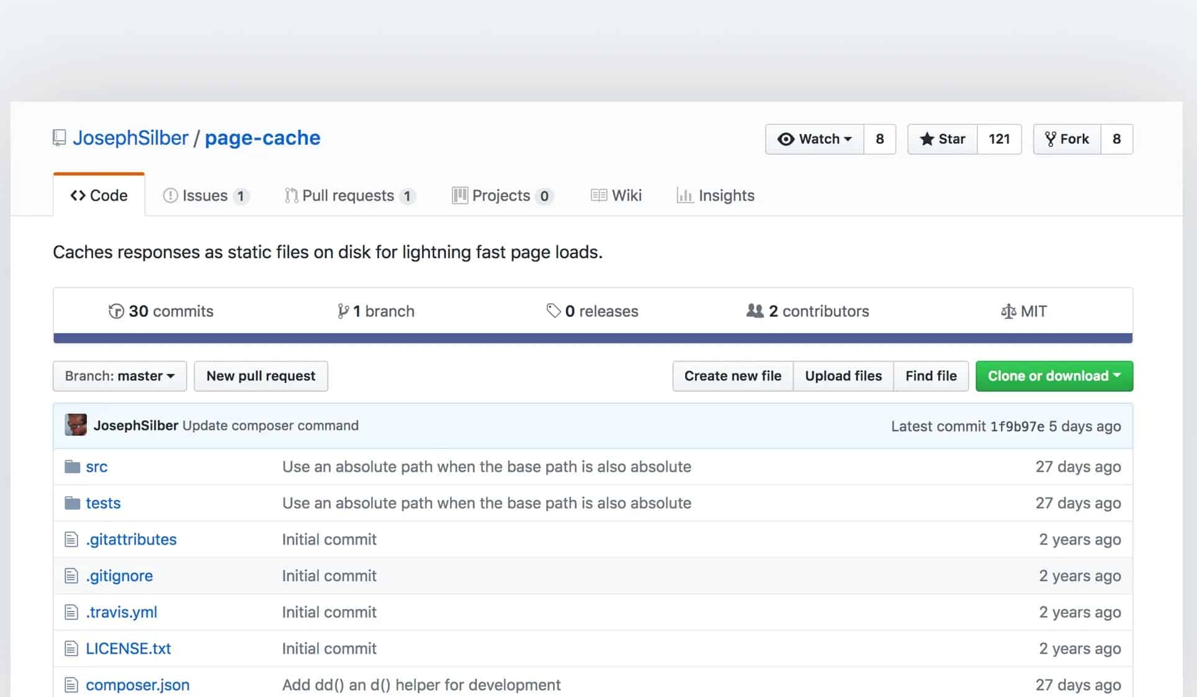The image size is (1197, 697).
Task: Open the tests folder
Action: [103, 503]
